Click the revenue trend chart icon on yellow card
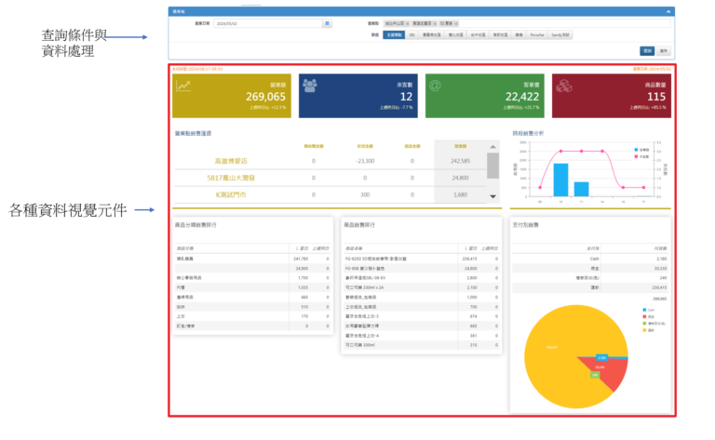 pyautogui.click(x=186, y=87)
